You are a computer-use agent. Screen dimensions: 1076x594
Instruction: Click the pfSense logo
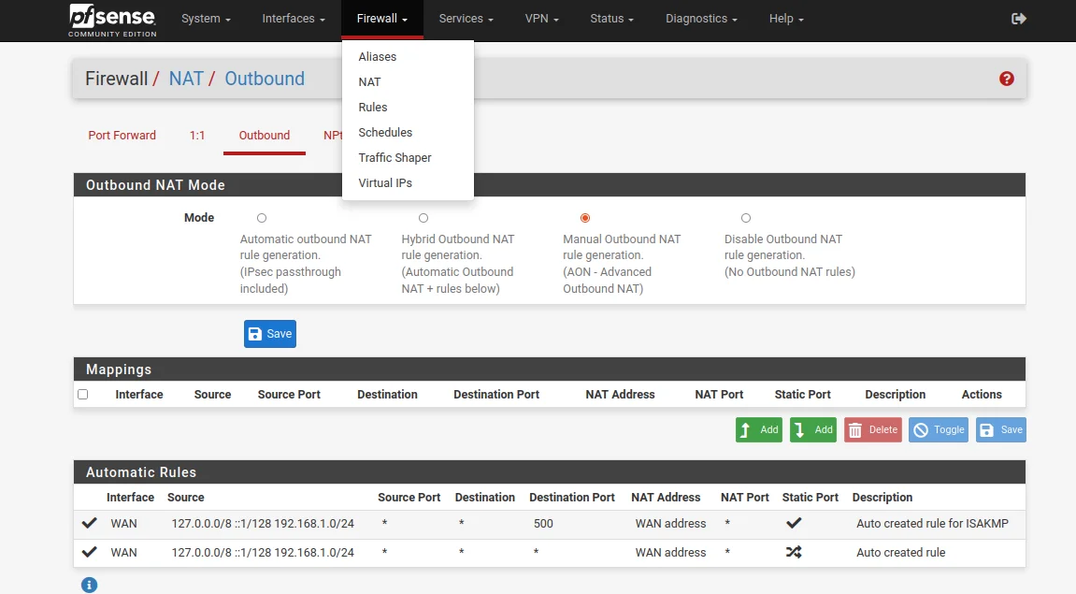click(x=112, y=20)
